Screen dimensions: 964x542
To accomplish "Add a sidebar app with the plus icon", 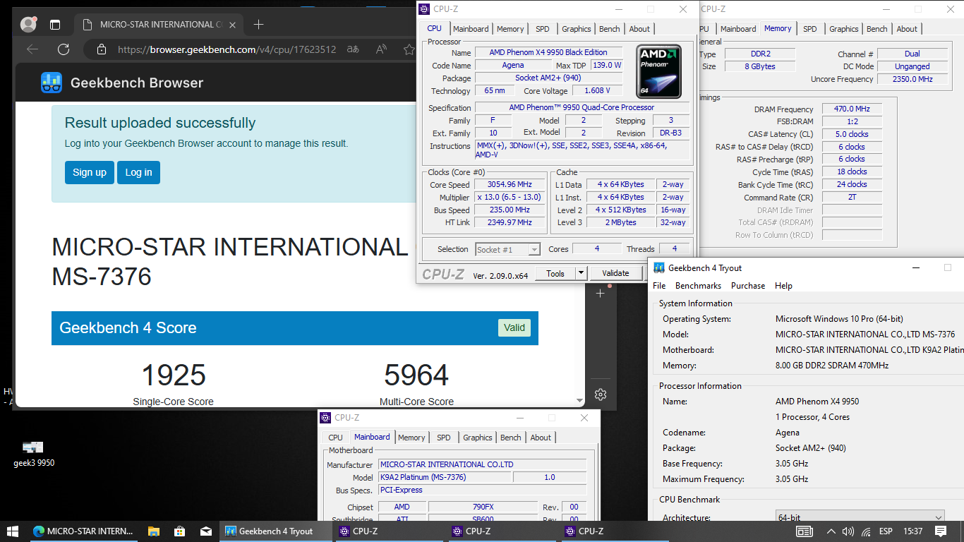I will tap(601, 293).
